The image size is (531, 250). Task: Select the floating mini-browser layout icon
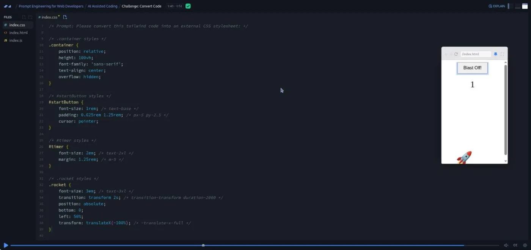click(525, 6)
